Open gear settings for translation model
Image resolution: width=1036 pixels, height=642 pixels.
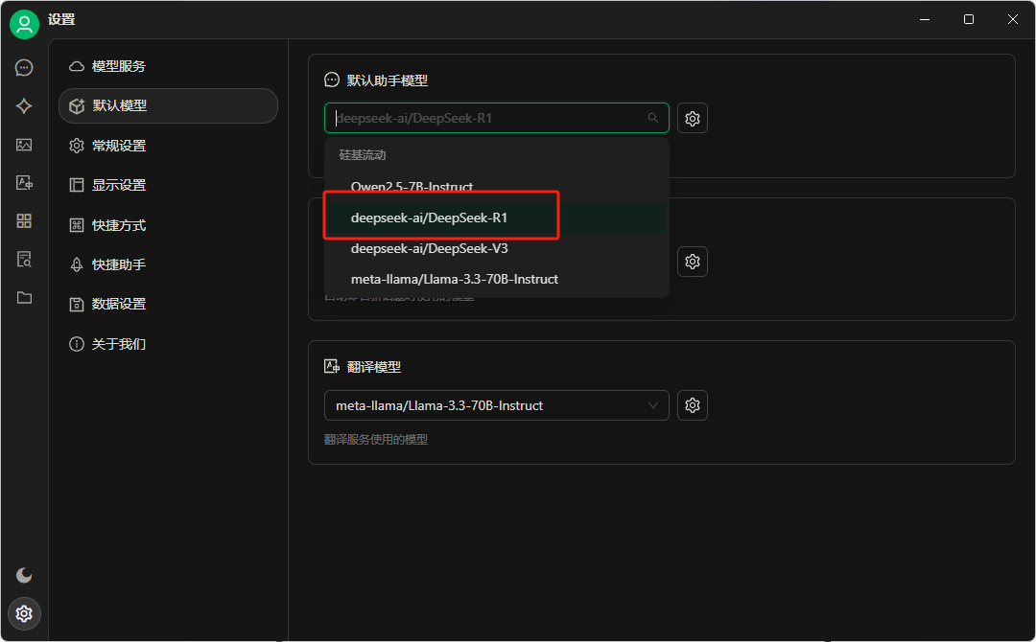coord(693,405)
